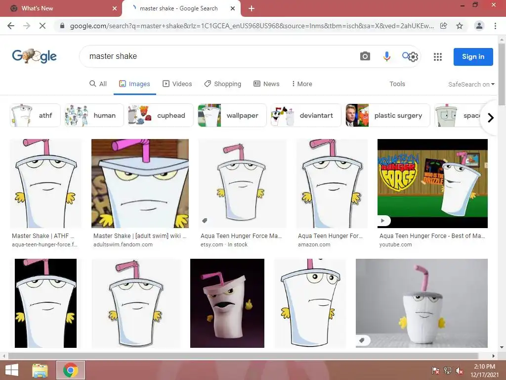This screenshot has height=380, width=506.
Task: Click the browser back arrow
Action: click(11, 26)
